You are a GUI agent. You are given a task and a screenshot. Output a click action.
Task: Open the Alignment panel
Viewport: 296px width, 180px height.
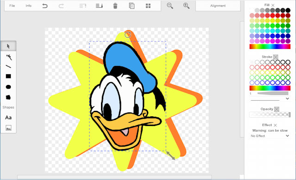coord(218,6)
